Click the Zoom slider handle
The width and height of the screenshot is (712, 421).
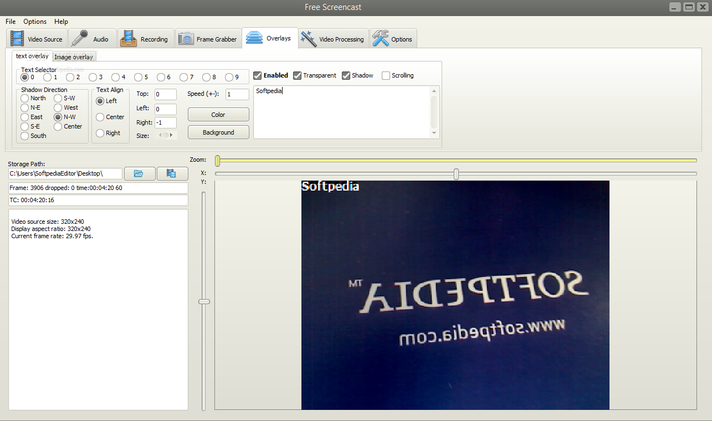[x=218, y=160]
